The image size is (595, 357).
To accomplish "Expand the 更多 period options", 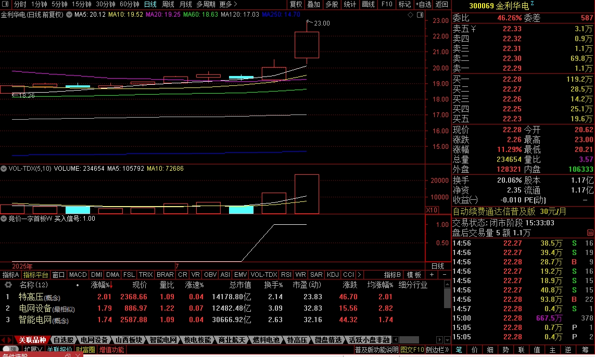I will [x=228, y=4].
